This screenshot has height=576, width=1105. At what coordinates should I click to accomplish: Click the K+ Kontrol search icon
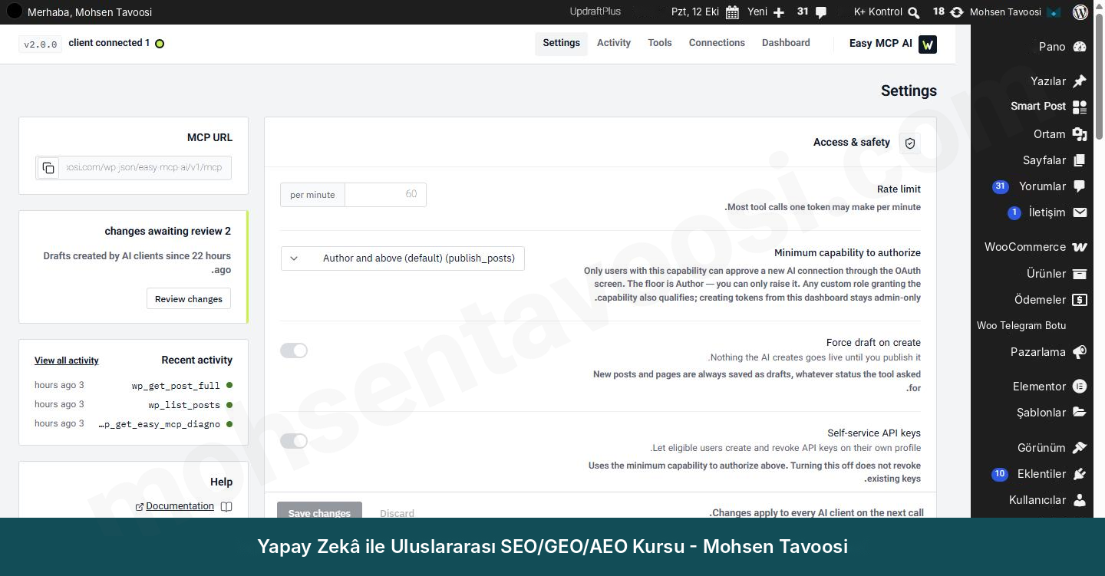tap(913, 12)
